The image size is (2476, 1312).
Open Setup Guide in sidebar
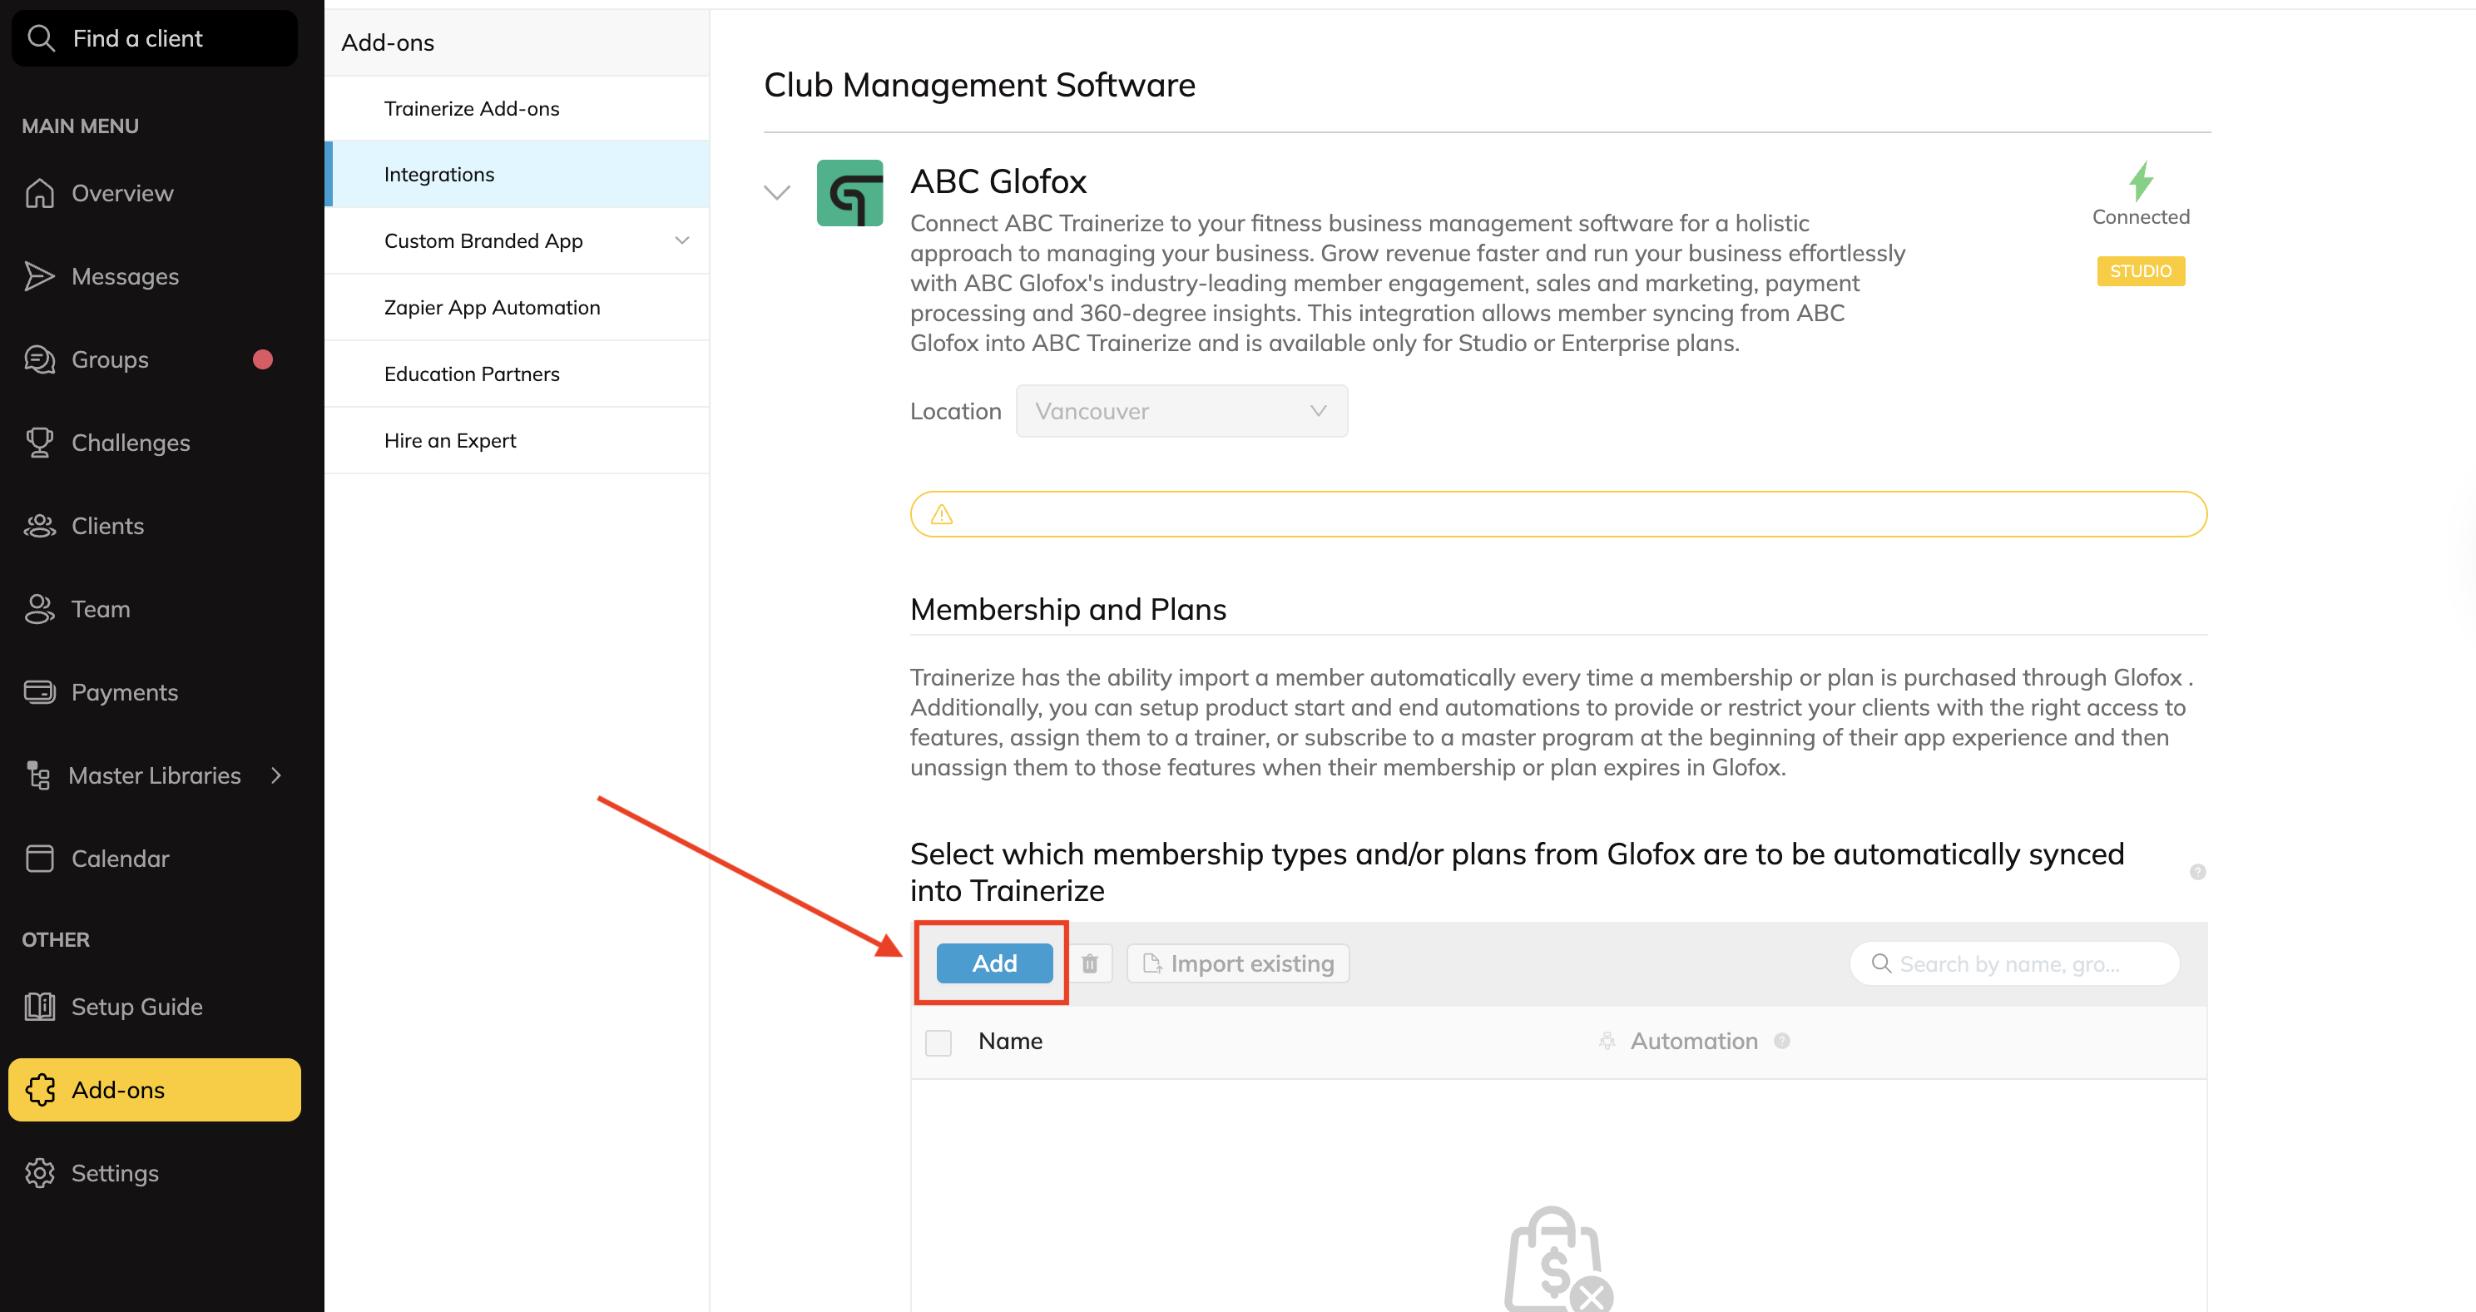pyautogui.click(x=136, y=1007)
